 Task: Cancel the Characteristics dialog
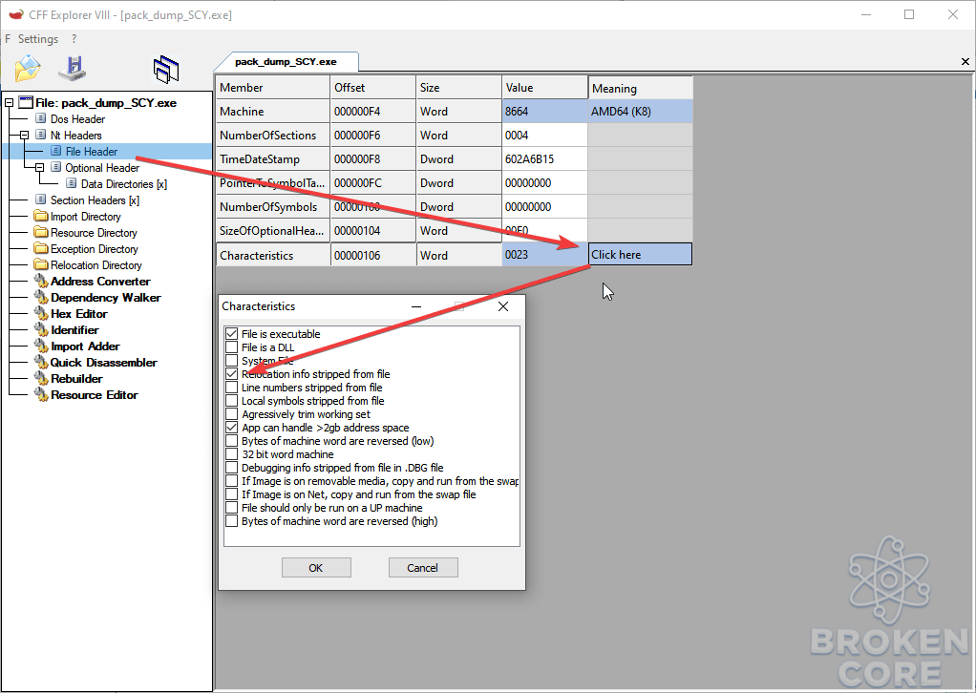423,567
